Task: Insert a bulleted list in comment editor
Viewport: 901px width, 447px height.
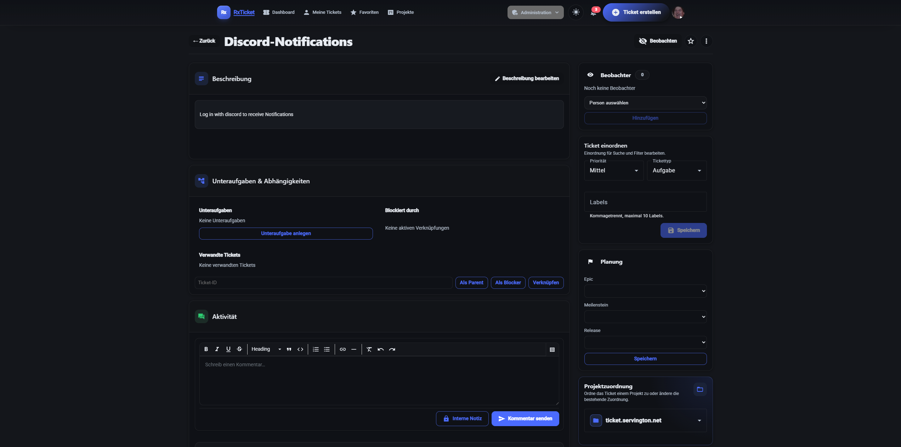Action: 327,349
